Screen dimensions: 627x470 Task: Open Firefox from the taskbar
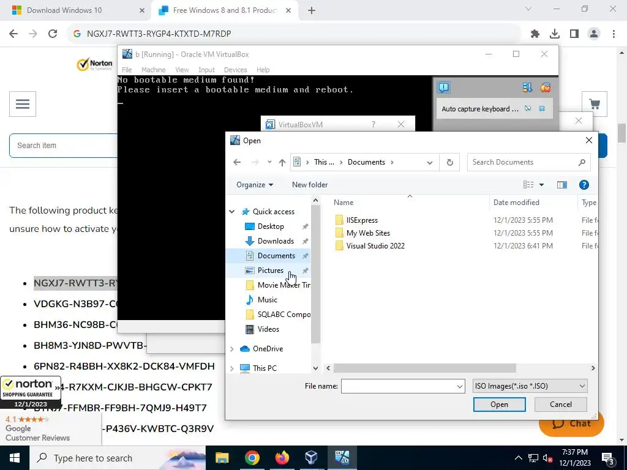click(282, 458)
